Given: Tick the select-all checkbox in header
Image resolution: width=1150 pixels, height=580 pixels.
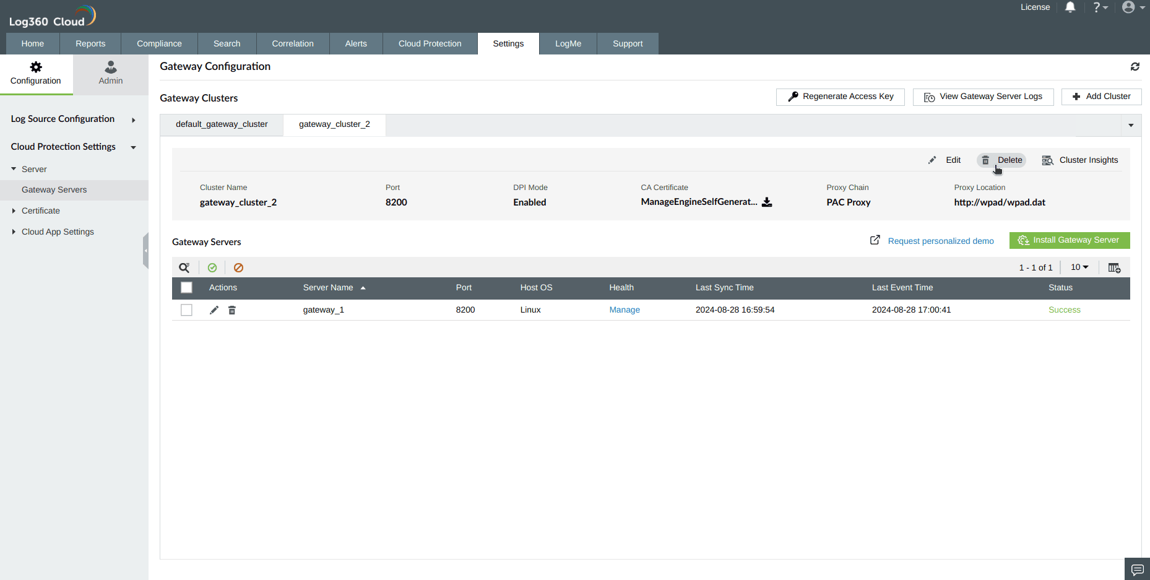Looking at the screenshot, I should (x=186, y=288).
